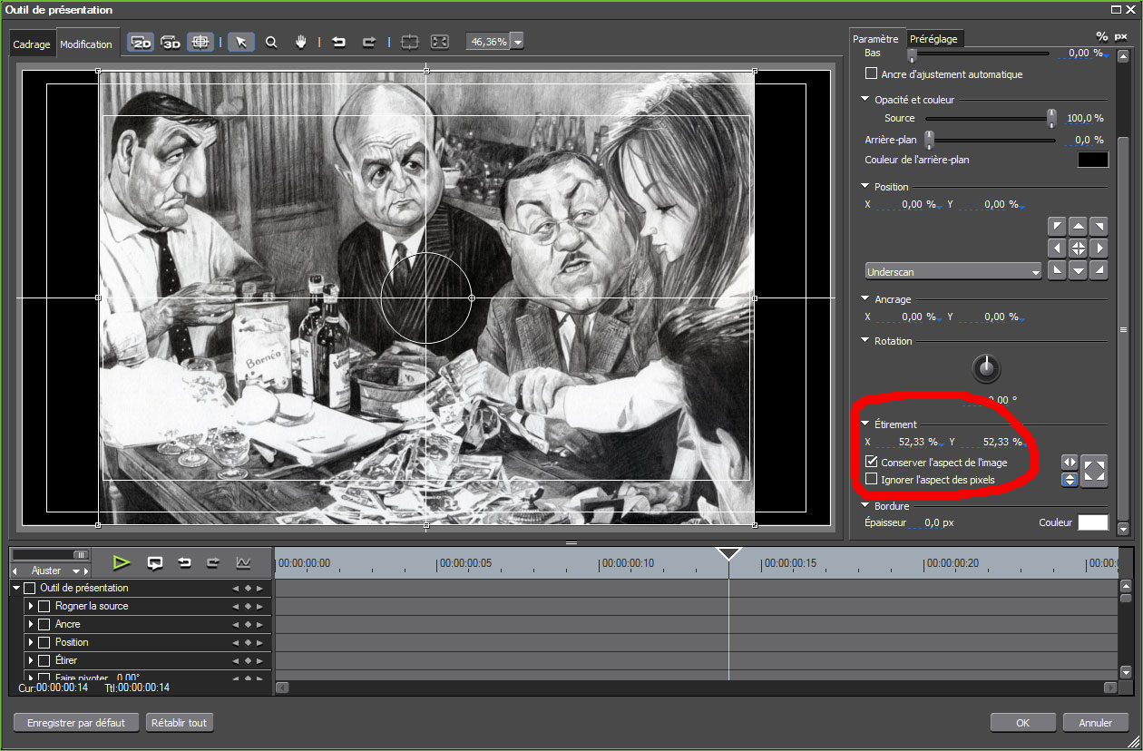Open the Paramètre tab
Screen dimensions: 1143x751
(x=876, y=39)
